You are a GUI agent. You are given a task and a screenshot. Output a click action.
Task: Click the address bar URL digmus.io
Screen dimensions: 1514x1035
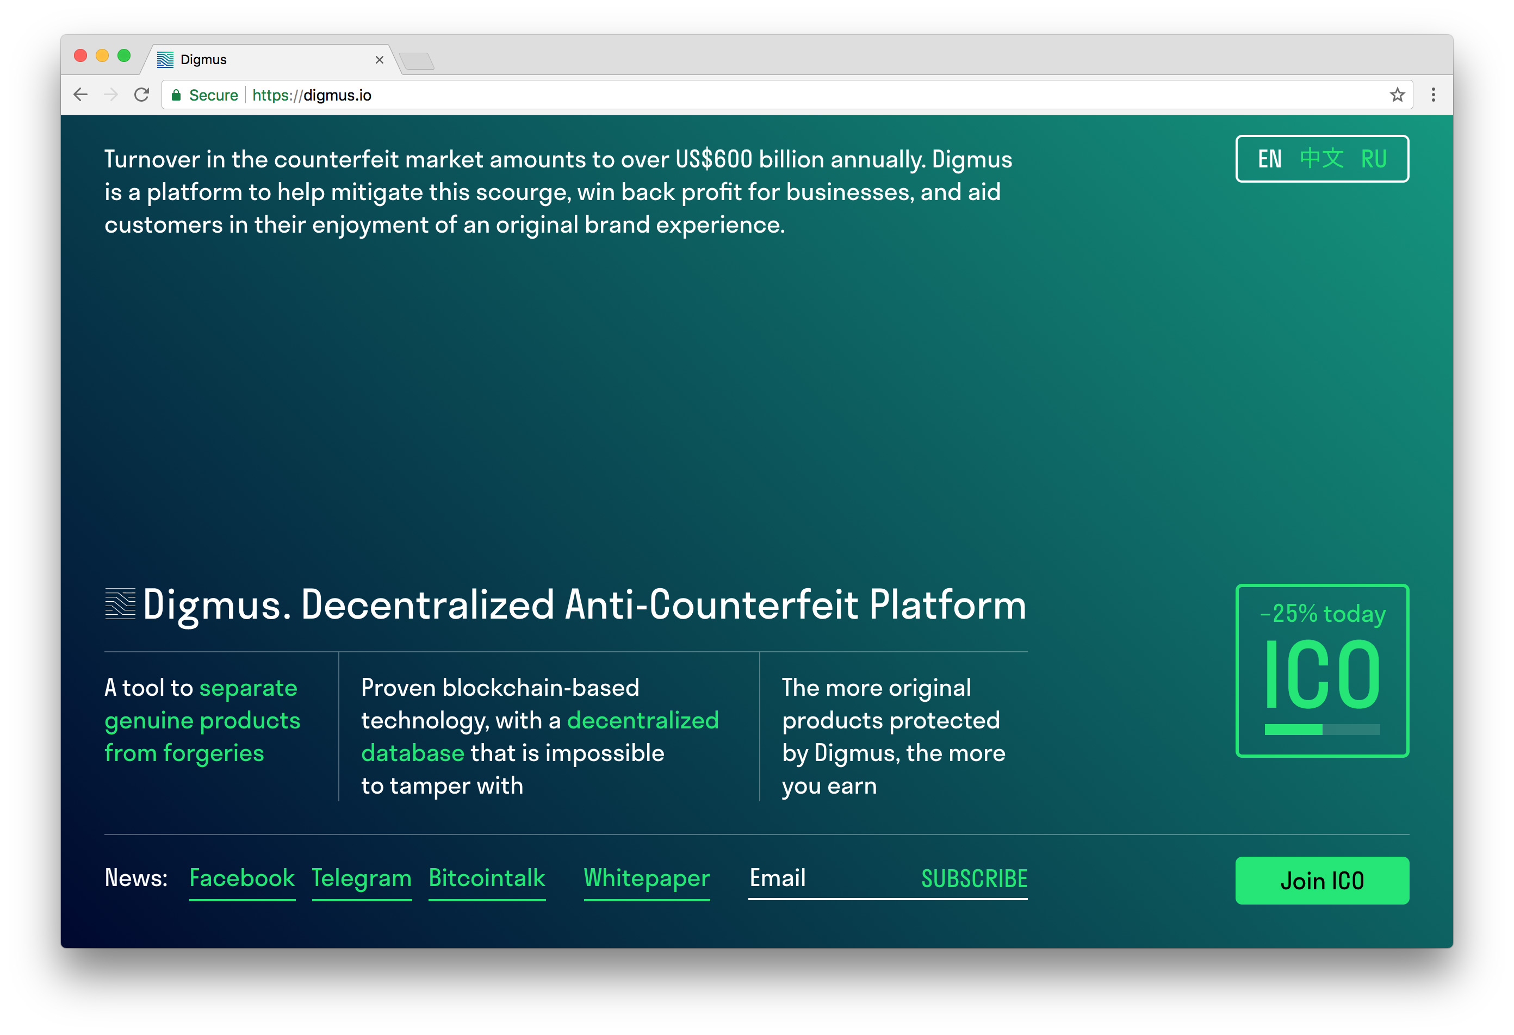click(x=312, y=95)
